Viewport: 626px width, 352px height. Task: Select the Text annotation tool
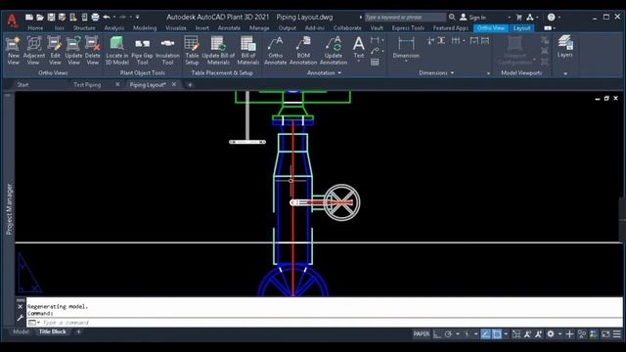[x=359, y=47]
